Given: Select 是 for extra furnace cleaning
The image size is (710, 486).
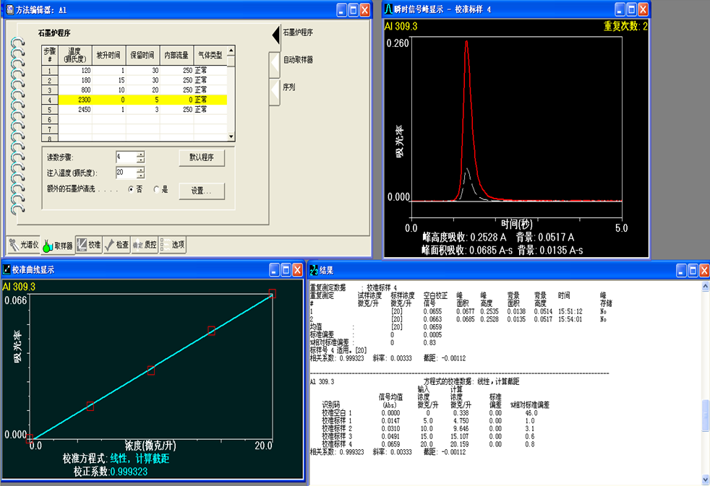Looking at the screenshot, I should (157, 189).
